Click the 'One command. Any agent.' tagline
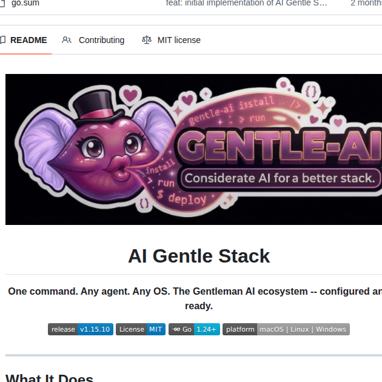The image size is (382, 382). click(x=195, y=298)
